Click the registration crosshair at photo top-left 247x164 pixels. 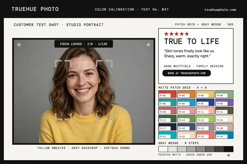(x=19, y=45)
